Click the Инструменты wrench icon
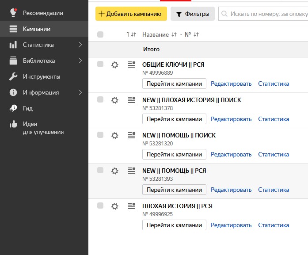Viewport: 308px width, 255px height. click(13, 76)
